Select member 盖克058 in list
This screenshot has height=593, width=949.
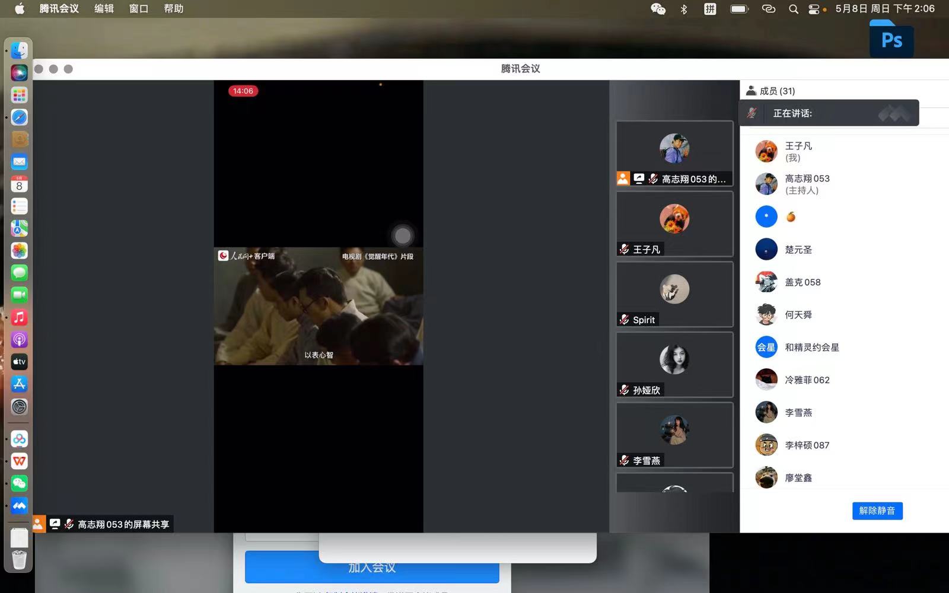845,282
